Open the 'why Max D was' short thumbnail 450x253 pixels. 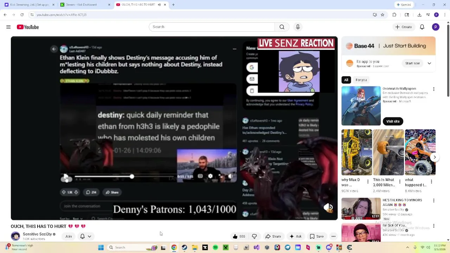[x=356, y=152]
